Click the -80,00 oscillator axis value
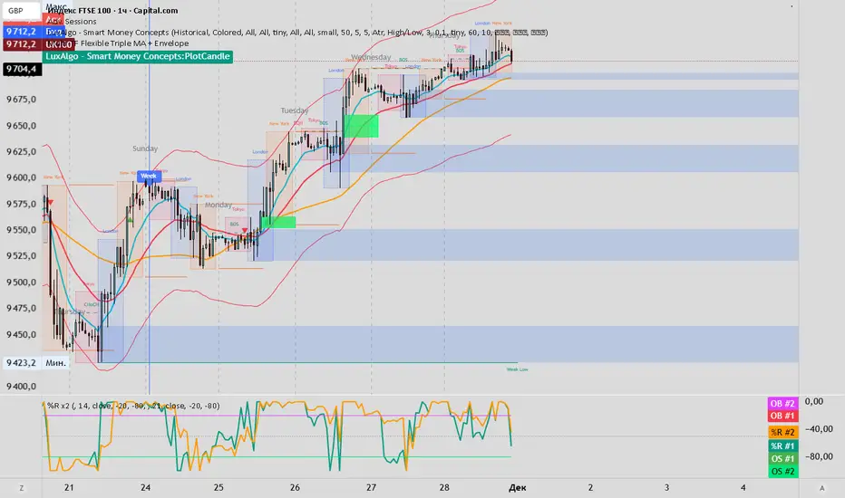 819,456
